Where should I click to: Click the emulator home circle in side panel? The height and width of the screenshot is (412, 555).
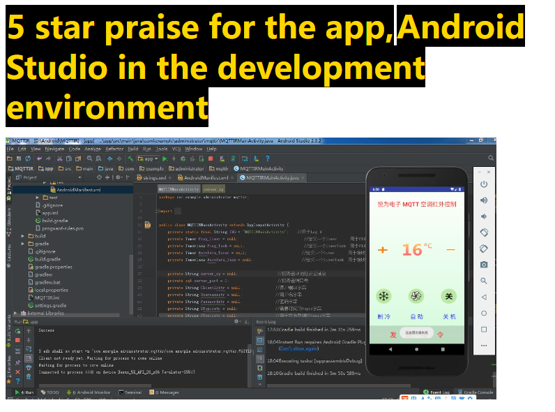click(484, 314)
